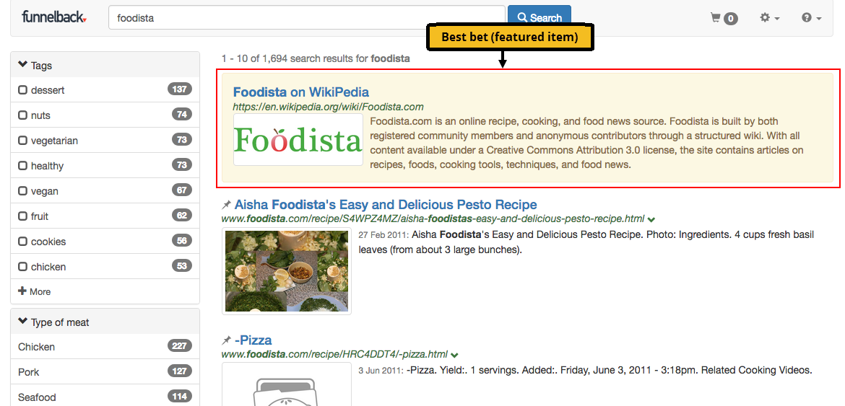This screenshot has width=845, height=406.
Task: Collapse the Tags facet chevron
Action: (22, 65)
